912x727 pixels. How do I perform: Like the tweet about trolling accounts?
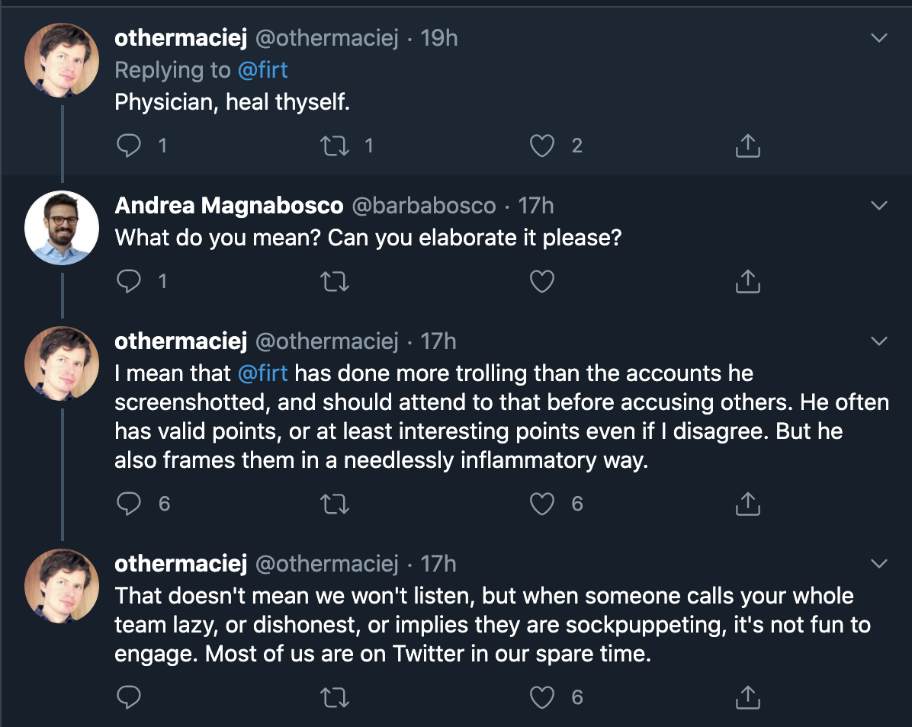pyautogui.click(x=541, y=503)
